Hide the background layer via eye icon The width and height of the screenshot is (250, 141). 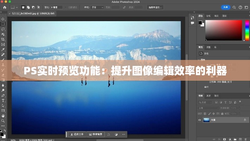tap(200, 120)
